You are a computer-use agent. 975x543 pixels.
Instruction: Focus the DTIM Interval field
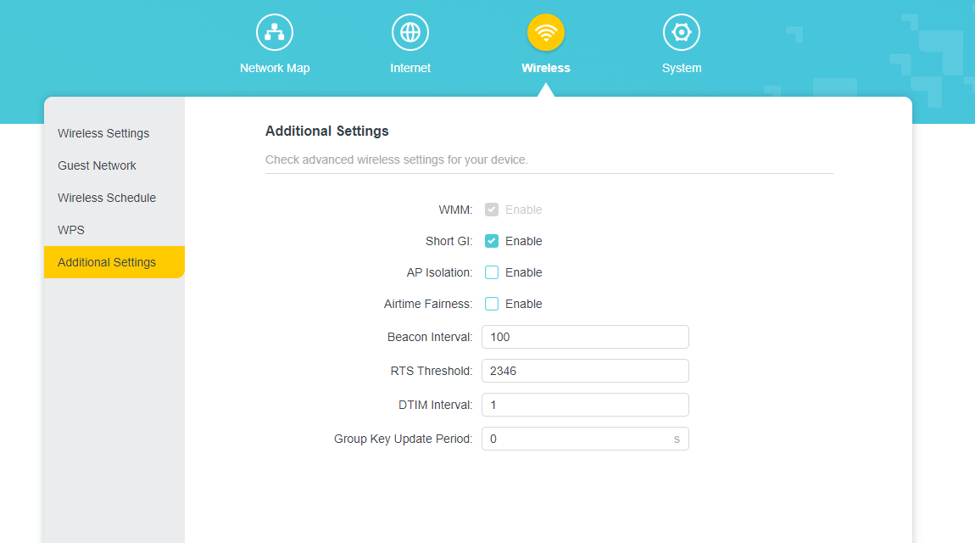[585, 405]
